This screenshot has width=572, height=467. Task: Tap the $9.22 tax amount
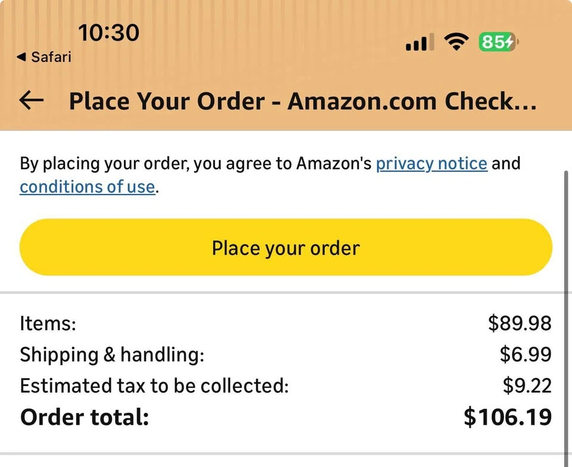tap(527, 385)
